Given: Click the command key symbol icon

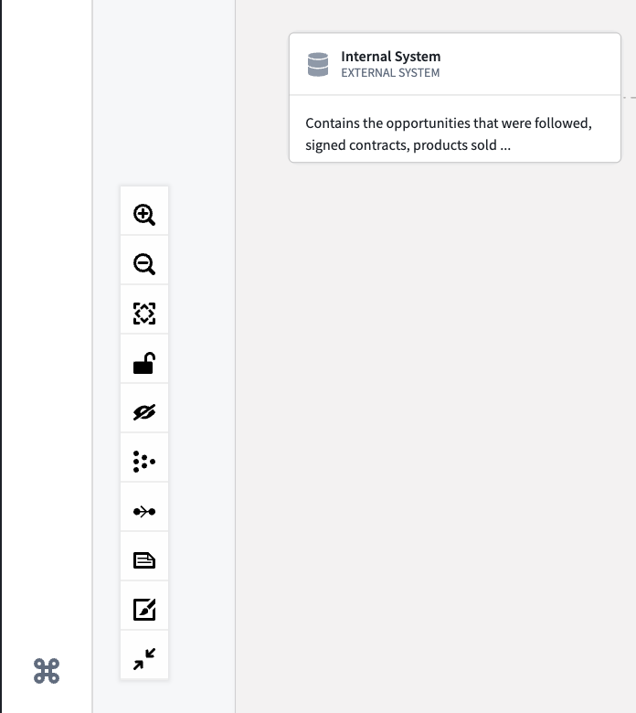Looking at the screenshot, I should (47, 671).
